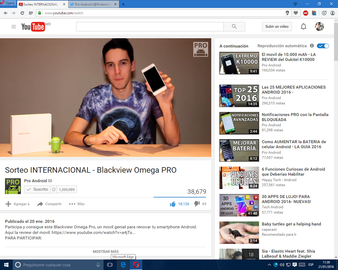Open the YouTube account avatar menu
338x270 pixels.
[319, 26]
